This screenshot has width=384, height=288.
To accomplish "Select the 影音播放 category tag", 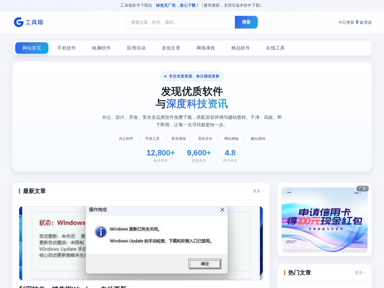I will [179, 139].
